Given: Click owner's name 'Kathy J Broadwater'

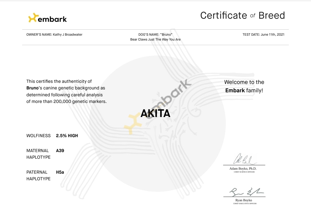Looking at the screenshot, I should coord(67,34).
